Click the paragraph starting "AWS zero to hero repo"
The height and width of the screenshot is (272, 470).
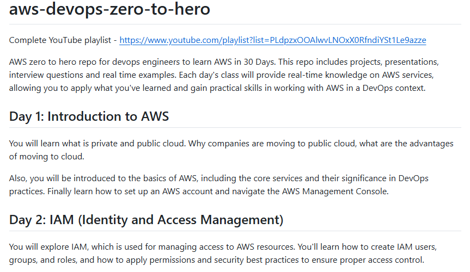coord(224,75)
